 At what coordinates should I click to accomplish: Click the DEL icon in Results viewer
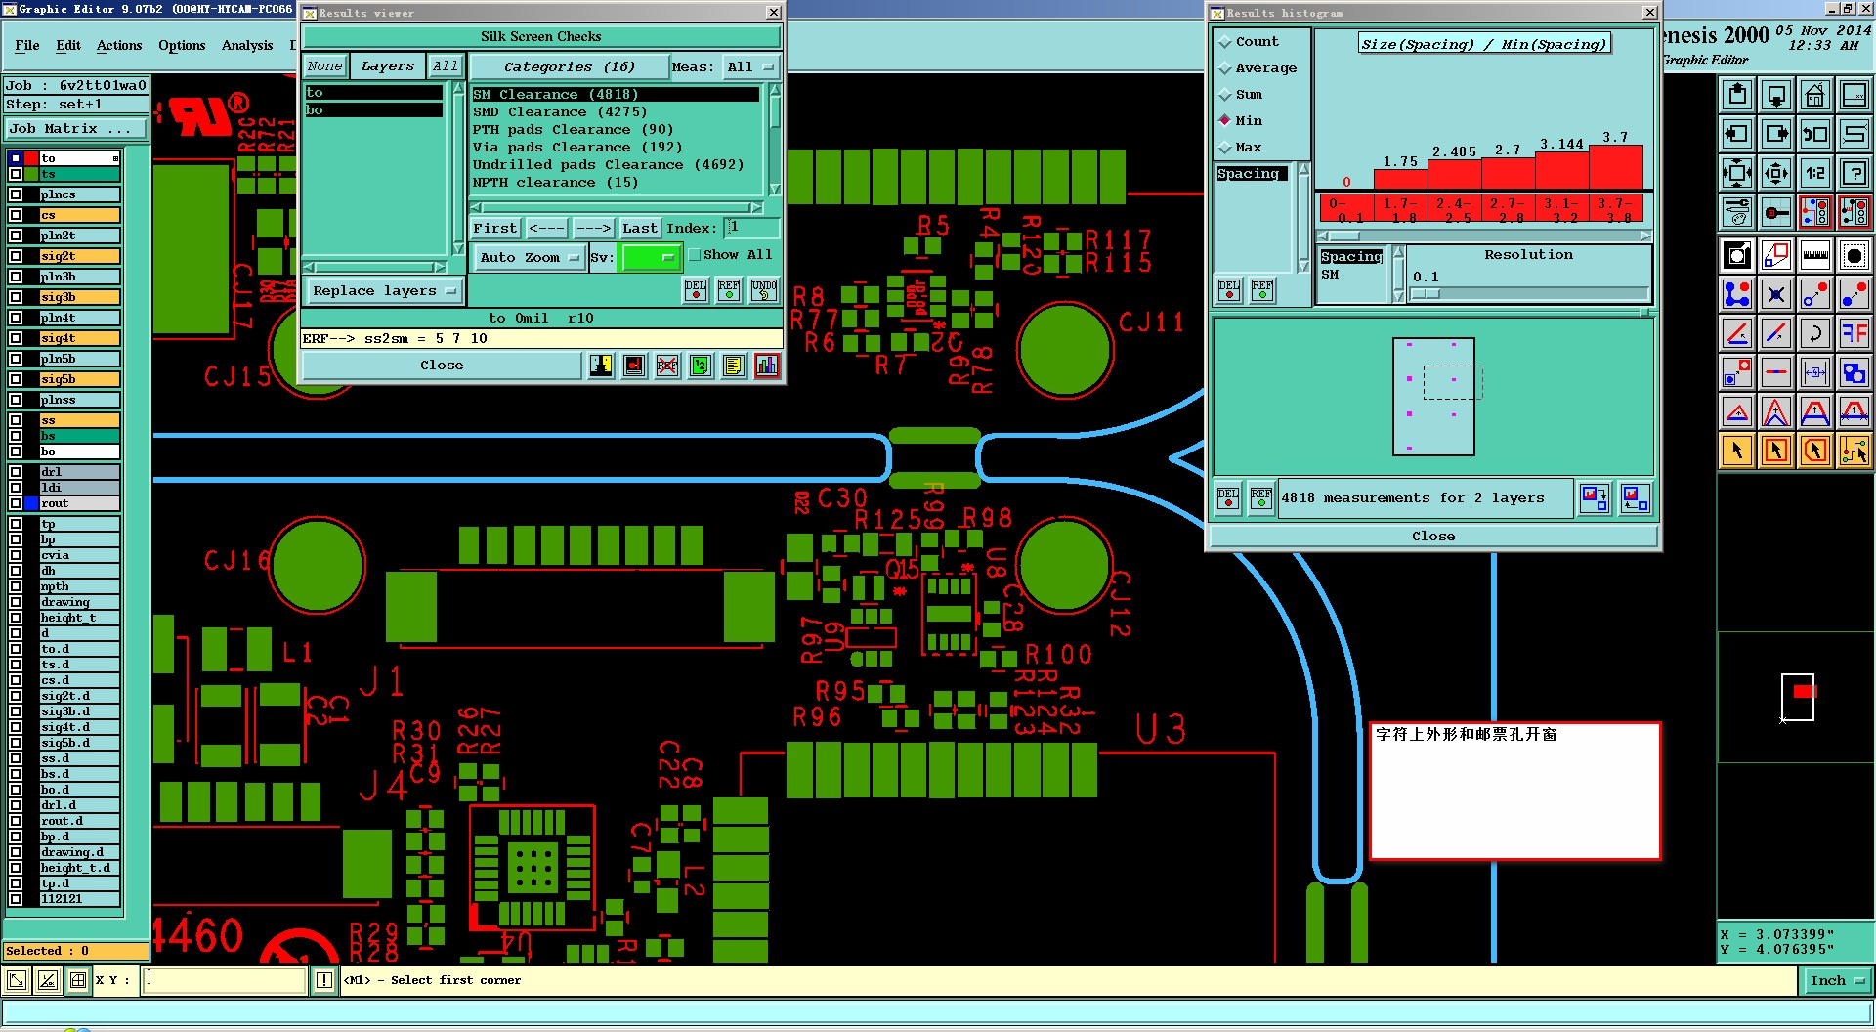click(x=696, y=290)
